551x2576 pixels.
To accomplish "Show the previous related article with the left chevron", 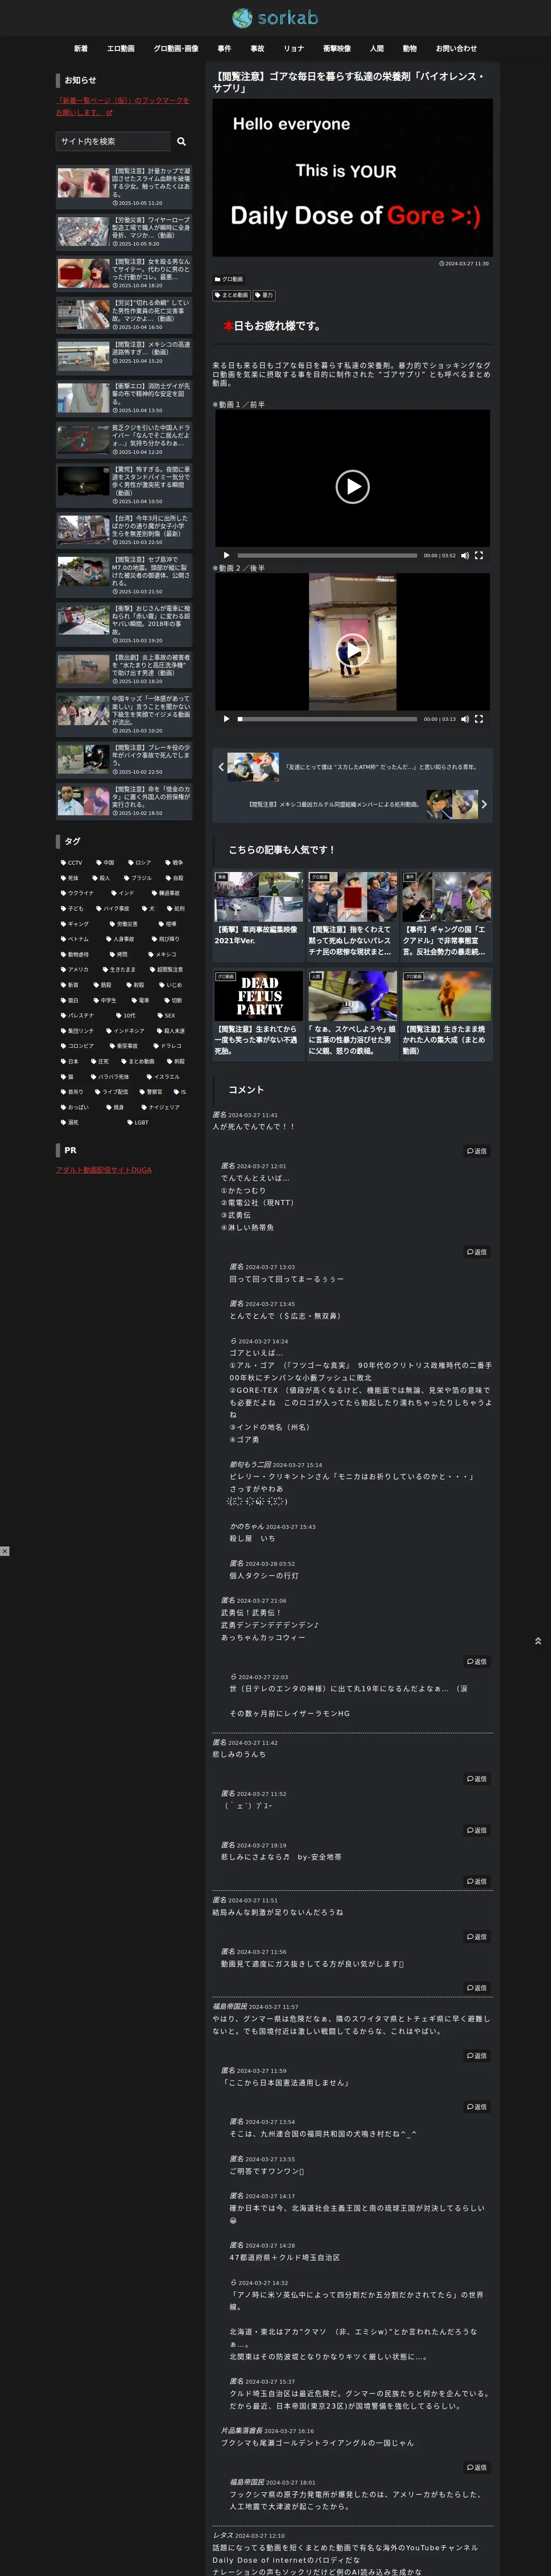I will [221, 767].
